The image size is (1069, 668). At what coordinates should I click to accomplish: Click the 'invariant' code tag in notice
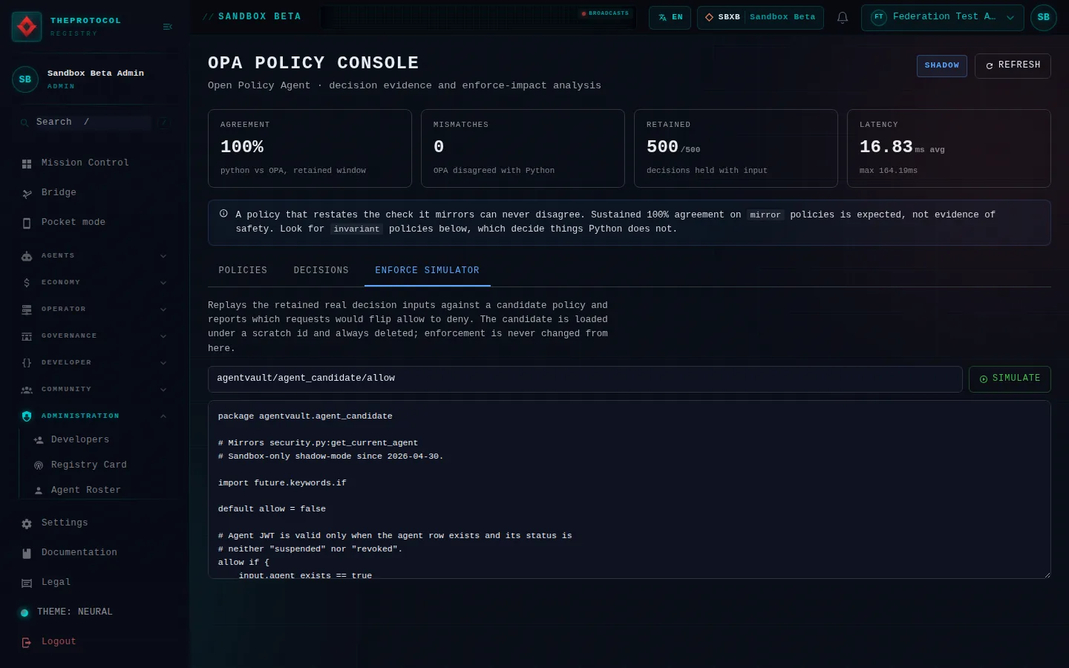coord(356,229)
